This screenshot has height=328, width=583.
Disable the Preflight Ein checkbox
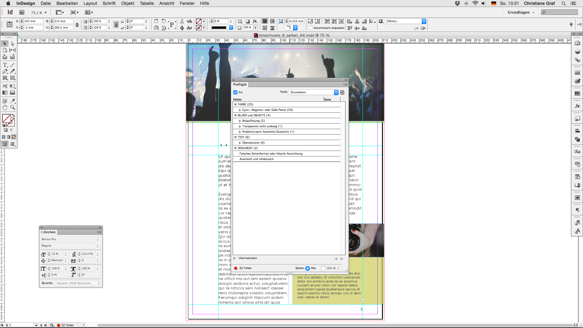pos(235,92)
